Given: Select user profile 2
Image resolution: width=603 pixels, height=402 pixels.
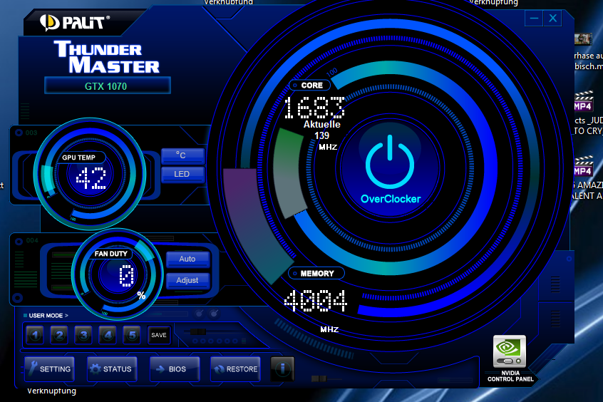Looking at the screenshot, I should point(59,335).
